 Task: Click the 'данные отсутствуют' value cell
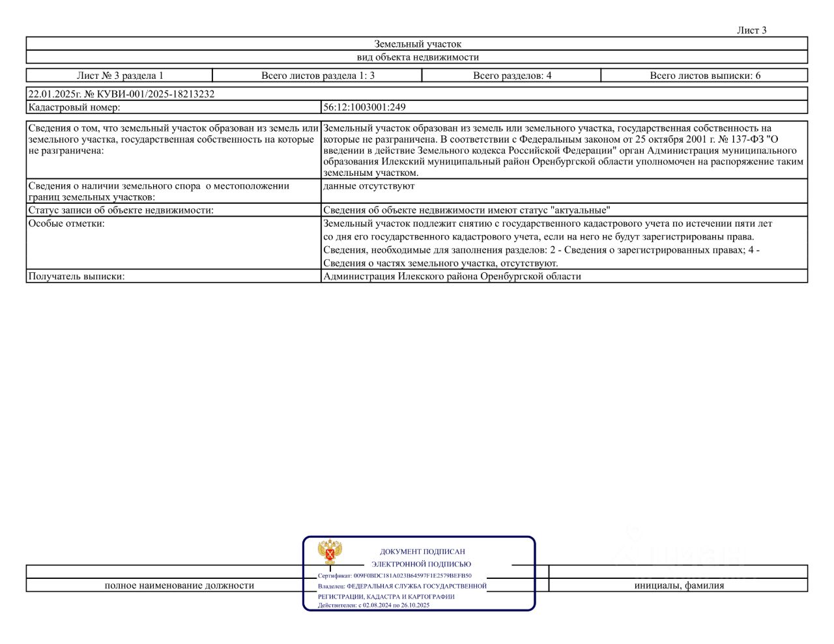pyautogui.click(x=564, y=191)
